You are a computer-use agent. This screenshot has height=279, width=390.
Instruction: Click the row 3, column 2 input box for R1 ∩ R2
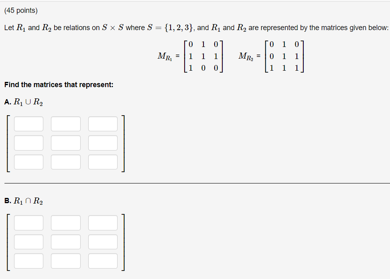66,261
